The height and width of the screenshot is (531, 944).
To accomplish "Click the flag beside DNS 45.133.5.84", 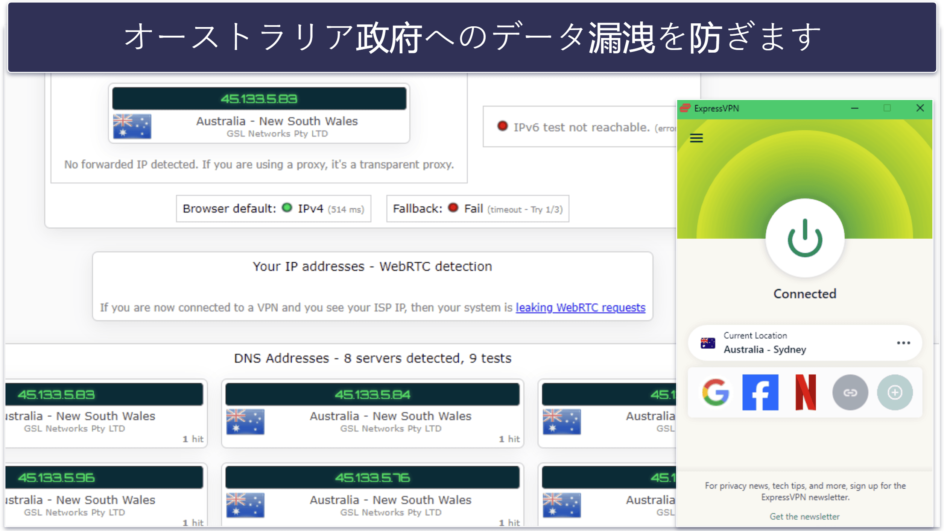I will tap(245, 422).
